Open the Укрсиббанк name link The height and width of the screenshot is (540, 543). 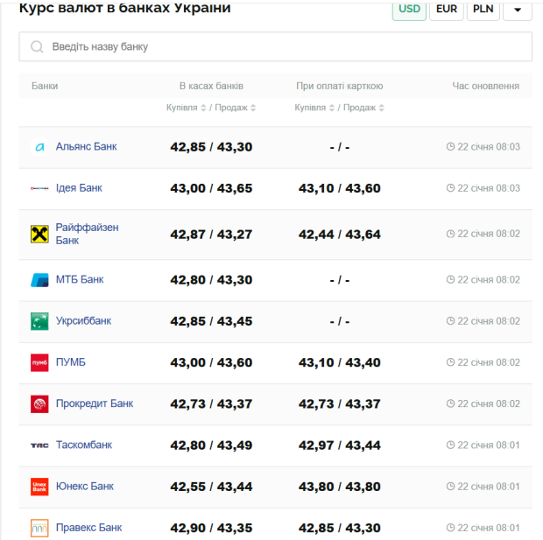click(83, 321)
